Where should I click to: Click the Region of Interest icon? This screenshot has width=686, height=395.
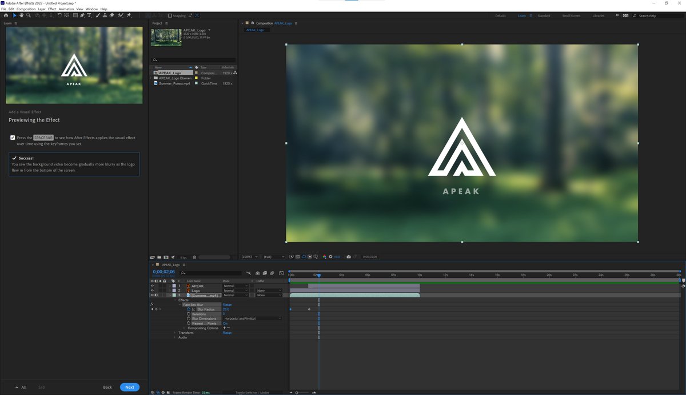point(310,257)
